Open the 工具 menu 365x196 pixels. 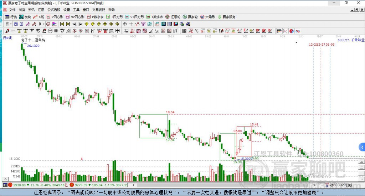[76, 10]
